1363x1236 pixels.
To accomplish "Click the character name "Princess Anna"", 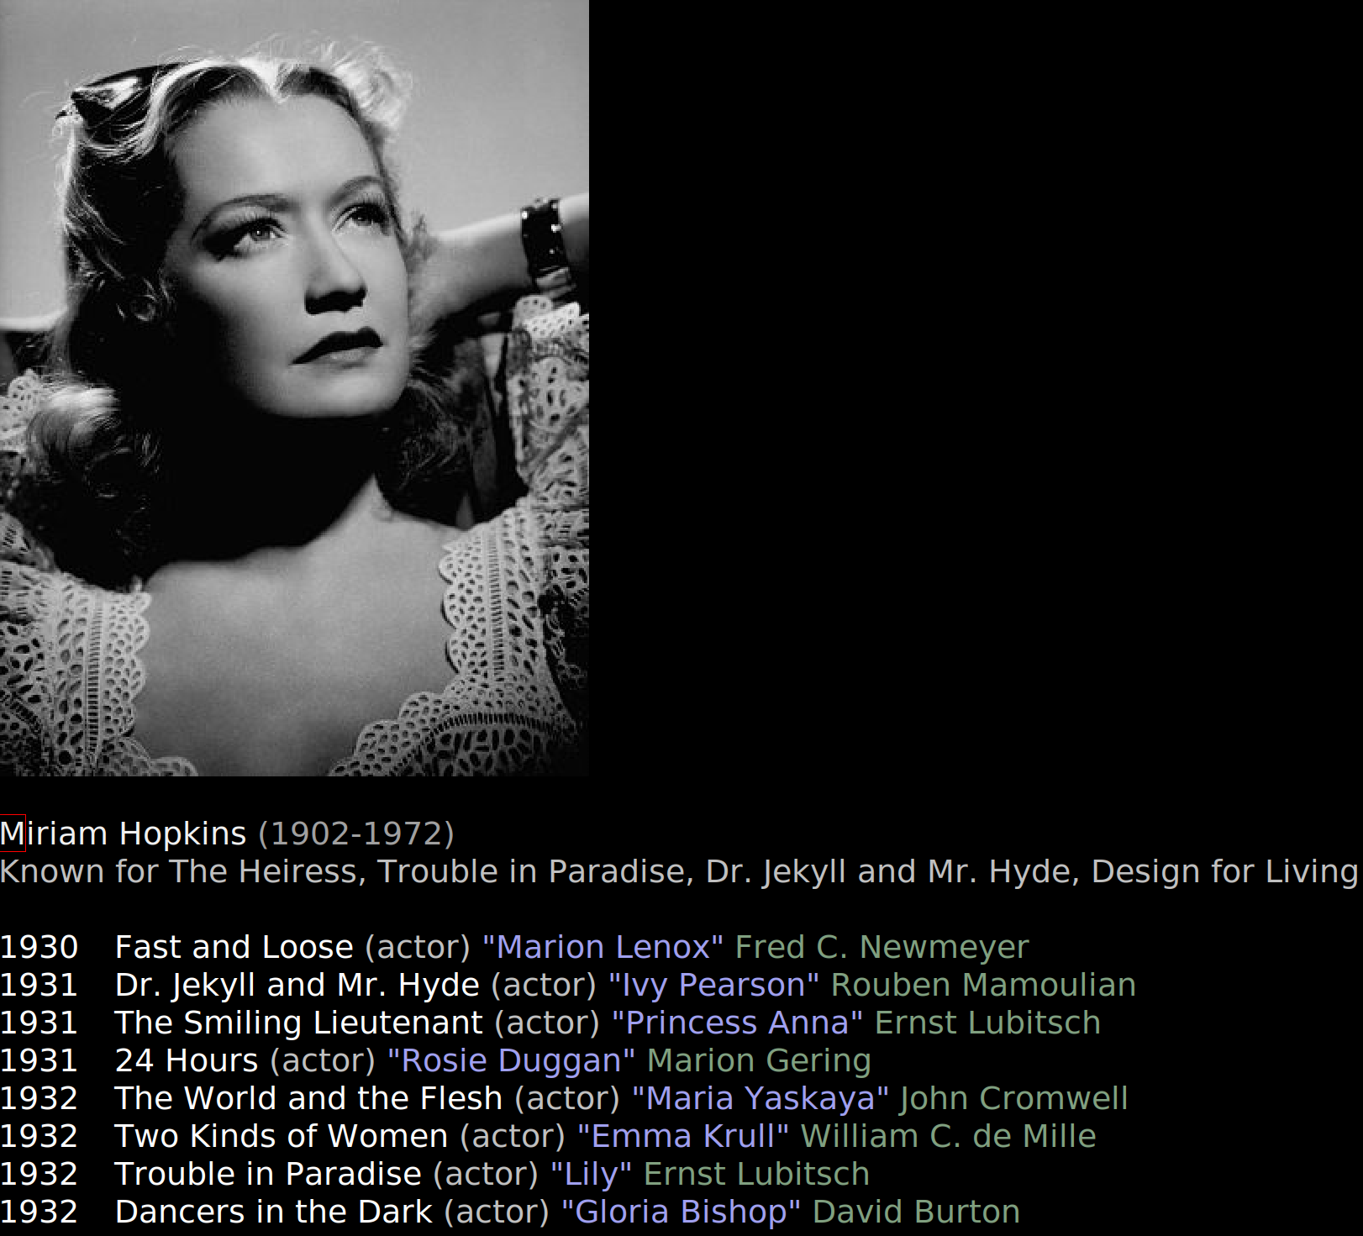I will [x=737, y=1023].
